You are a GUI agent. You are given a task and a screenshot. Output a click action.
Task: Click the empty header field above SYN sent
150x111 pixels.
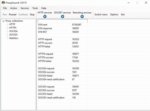(62, 21)
